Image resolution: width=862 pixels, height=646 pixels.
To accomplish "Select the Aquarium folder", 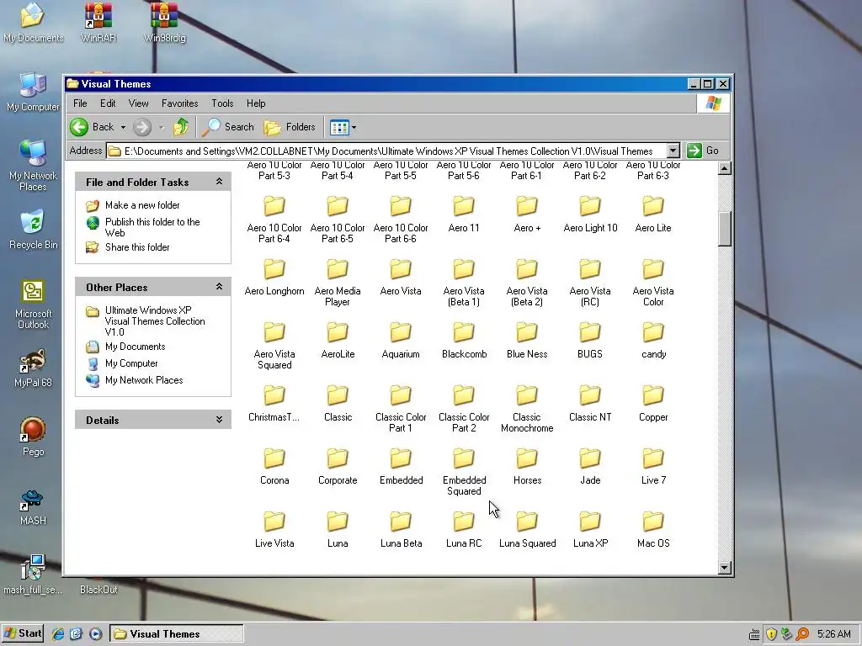I will [x=401, y=341].
